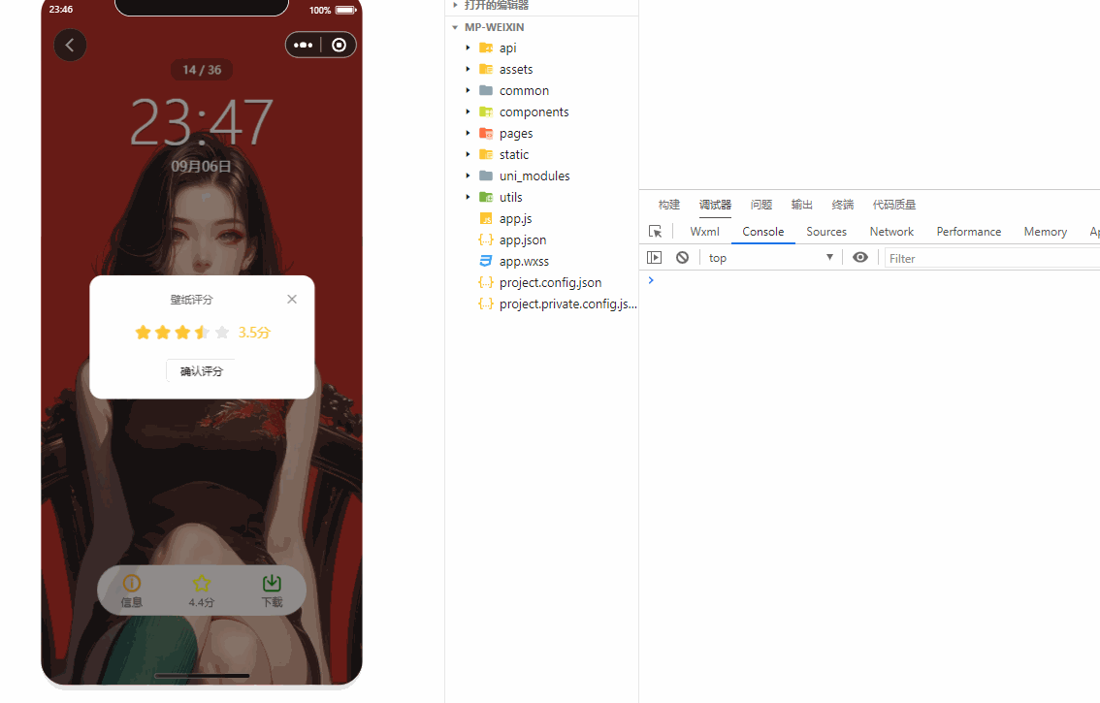The width and height of the screenshot is (1100, 703).
Task: Activate the element inspector icon
Action: point(655,232)
